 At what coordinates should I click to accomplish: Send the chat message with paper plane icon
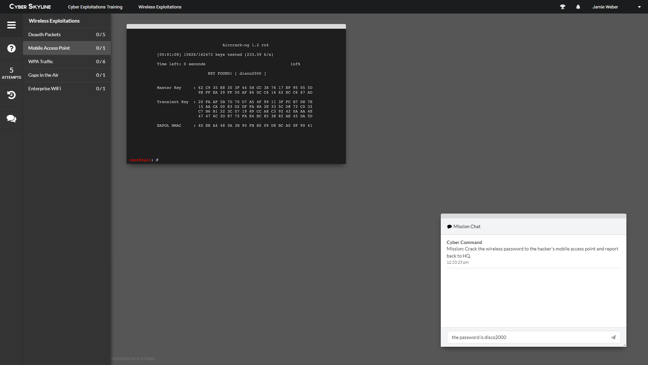click(613, 337)
